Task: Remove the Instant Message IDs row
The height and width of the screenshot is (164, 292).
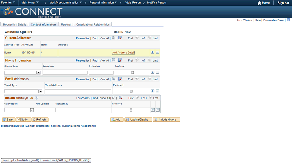Action: click(158, 110)
